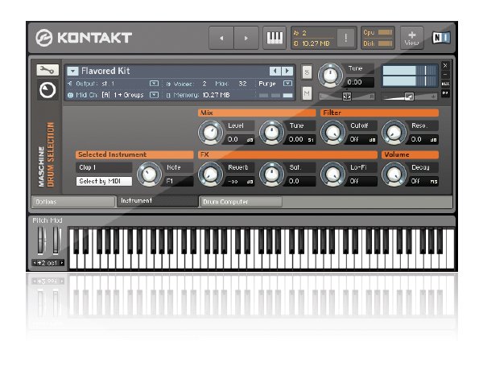483x378 pixels.
Task: Go to next instrument with right arrow in header
Action: 246,38
